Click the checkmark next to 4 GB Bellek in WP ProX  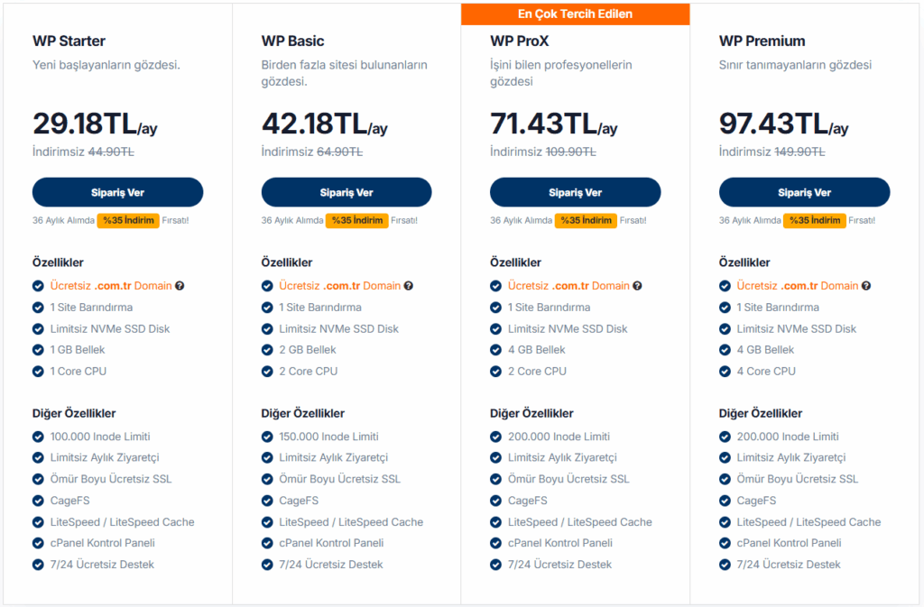click(495, 349)
